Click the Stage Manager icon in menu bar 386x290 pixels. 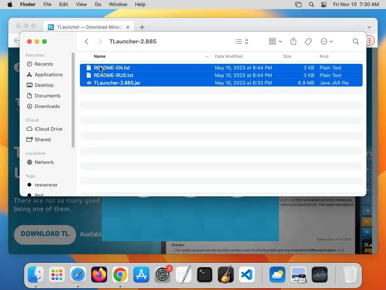(x=299, y=5)
